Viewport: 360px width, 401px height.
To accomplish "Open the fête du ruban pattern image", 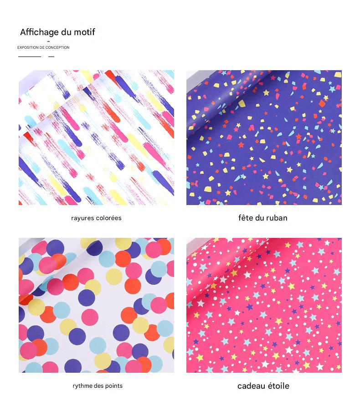I will [264, 137].
